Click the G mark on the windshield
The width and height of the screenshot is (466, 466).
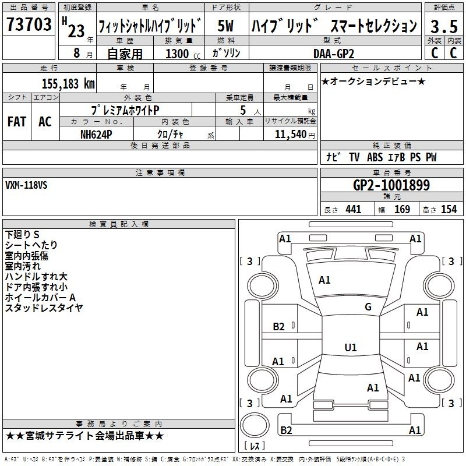coord(368,307)
